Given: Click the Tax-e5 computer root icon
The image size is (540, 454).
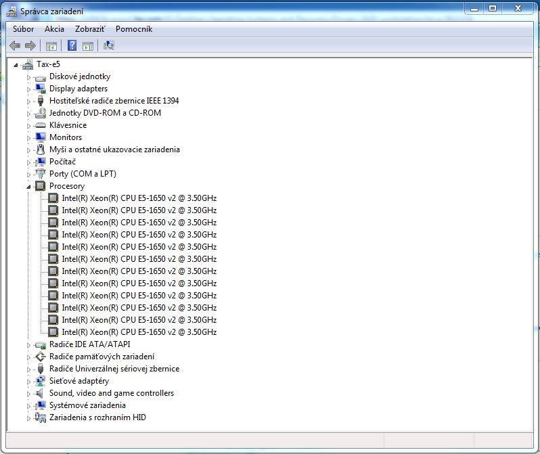Looking at the screenshot, I should pyautogui.click(x=28, y=64).
